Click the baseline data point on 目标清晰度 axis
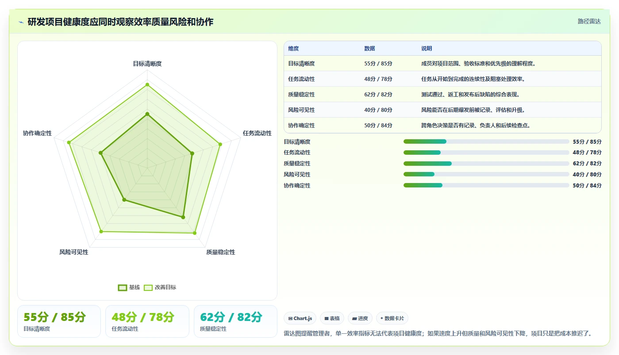 147,114
